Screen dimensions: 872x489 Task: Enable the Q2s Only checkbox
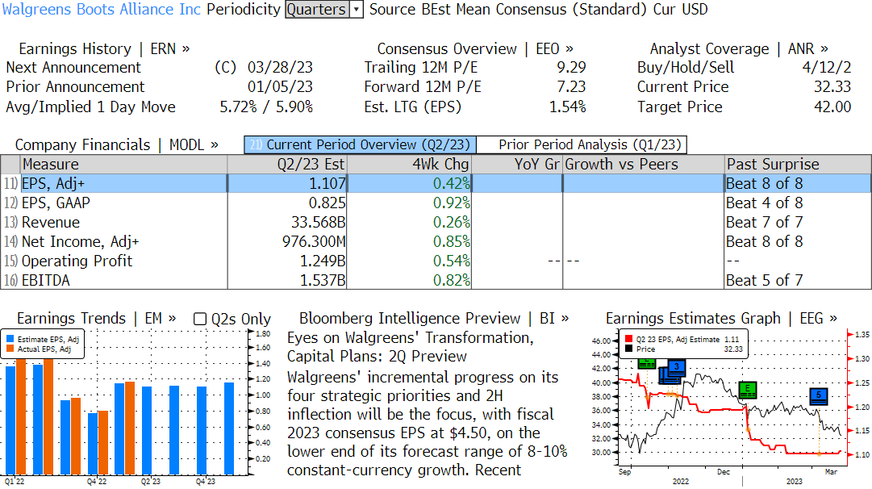(x=199, y=319)
